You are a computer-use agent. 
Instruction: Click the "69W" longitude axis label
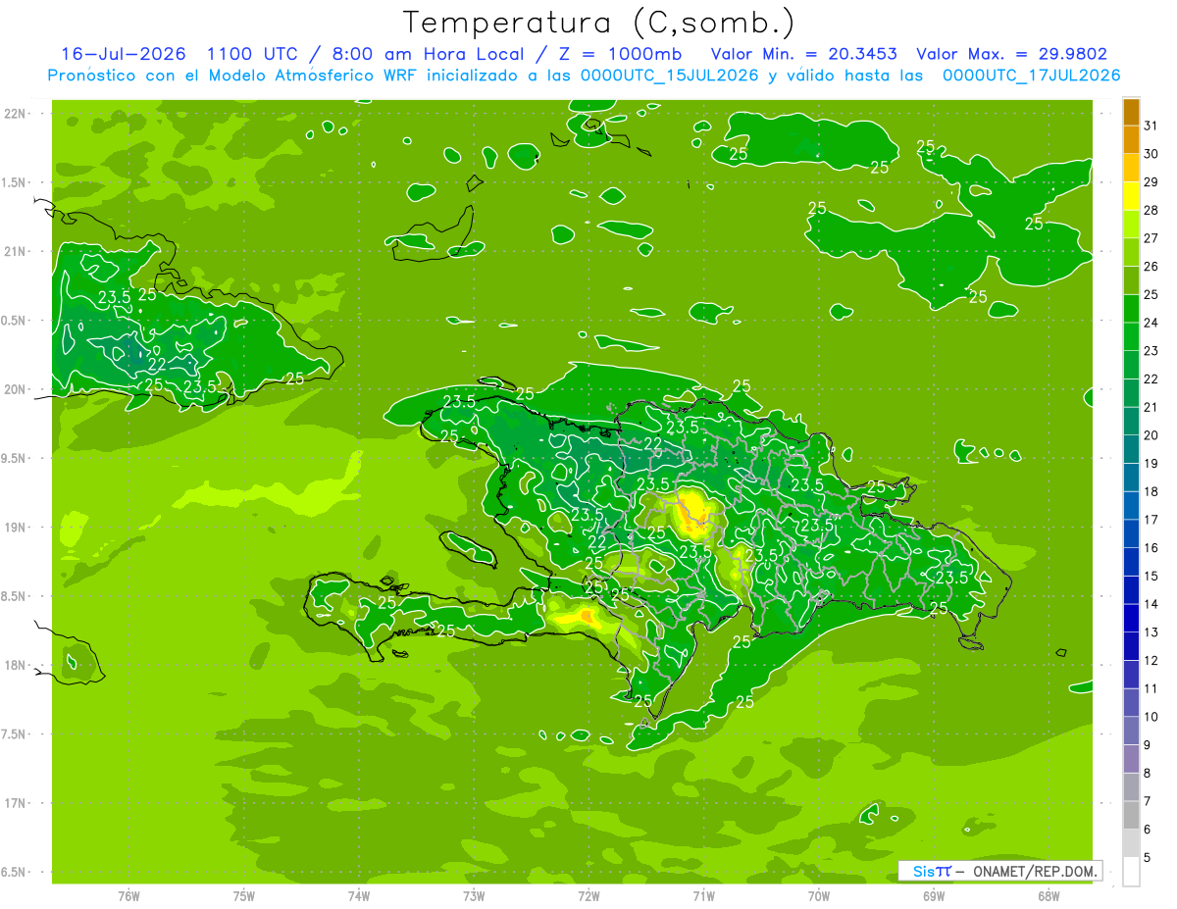[x=934, y=895]
